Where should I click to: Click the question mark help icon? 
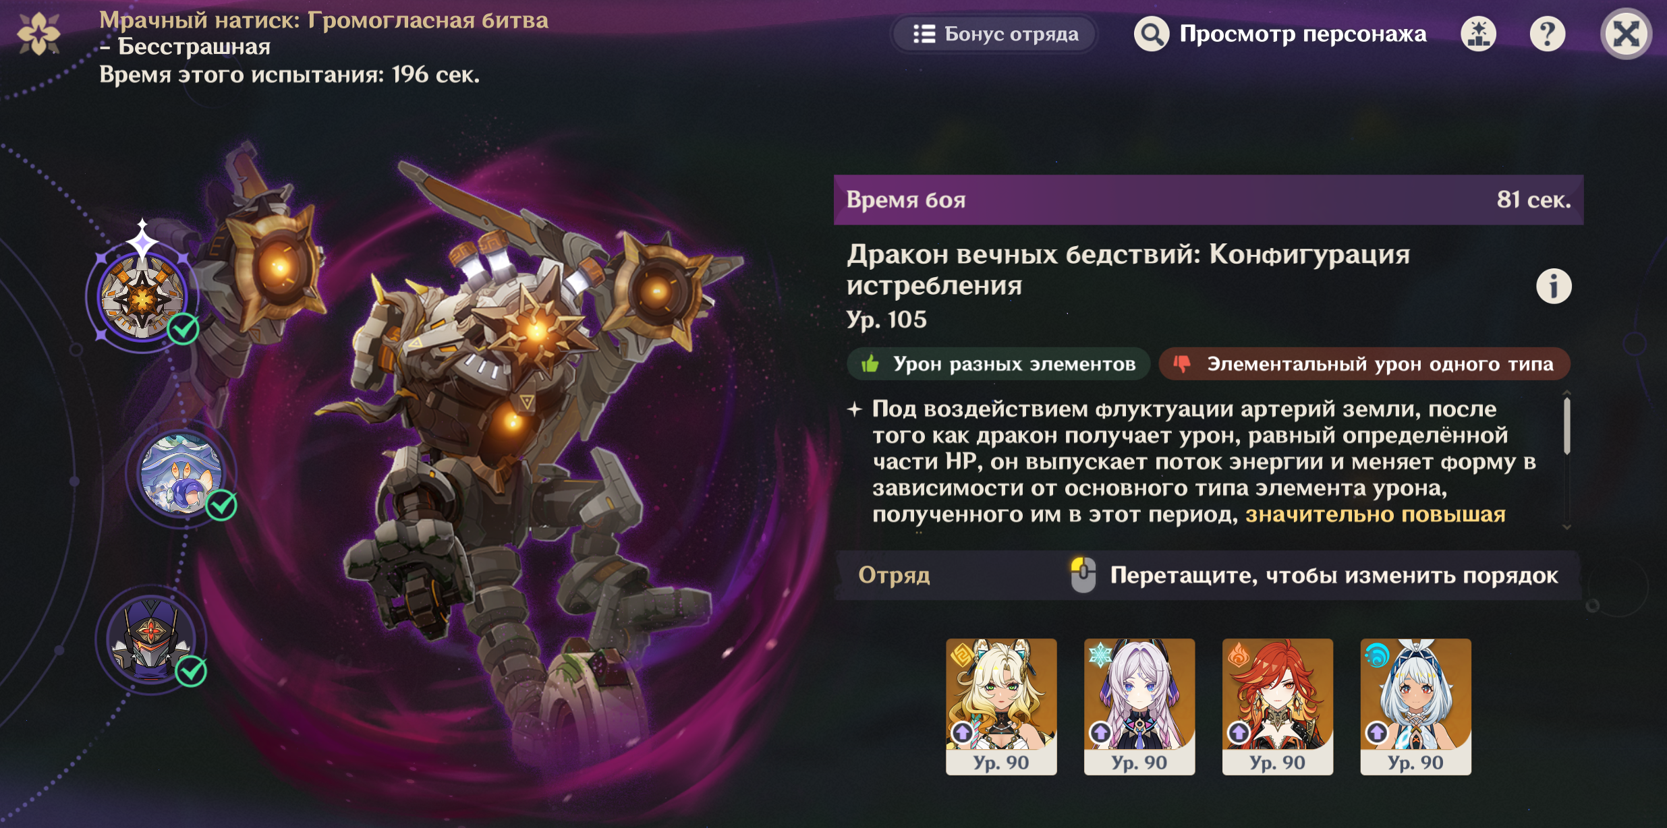click(x=1547, y=34)
